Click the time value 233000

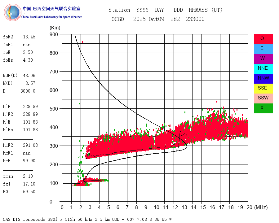point(195,19)
